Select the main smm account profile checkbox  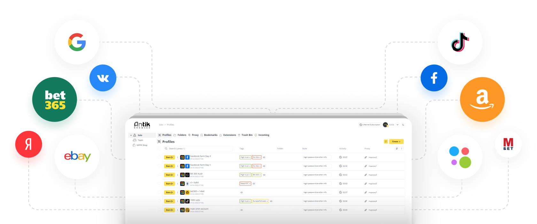coord(159,210)
